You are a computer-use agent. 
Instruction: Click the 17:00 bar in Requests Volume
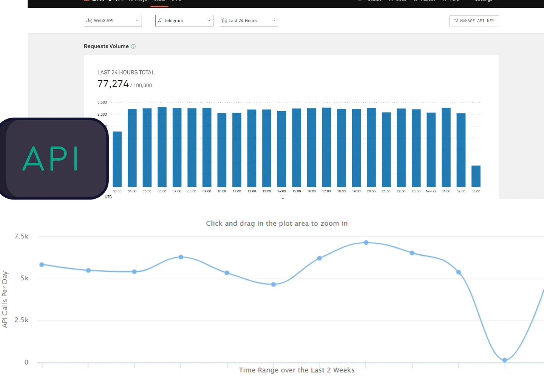coord(326,147)
